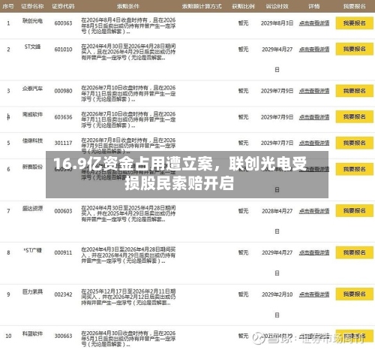Select stock code 002342 cell
The height and width of the screenshot is (350, 375).
(63, 294)
